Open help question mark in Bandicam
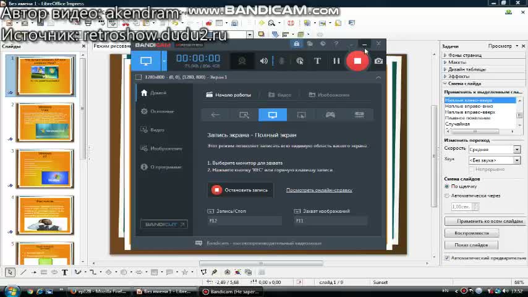528x297 pixels. point(336,44)
